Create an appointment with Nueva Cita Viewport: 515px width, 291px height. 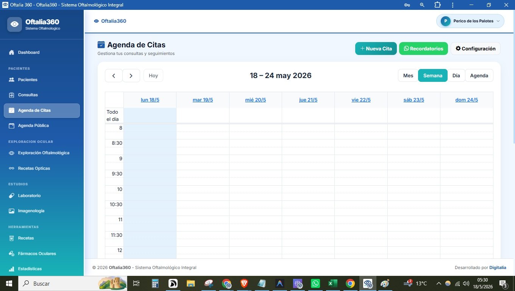376,48
